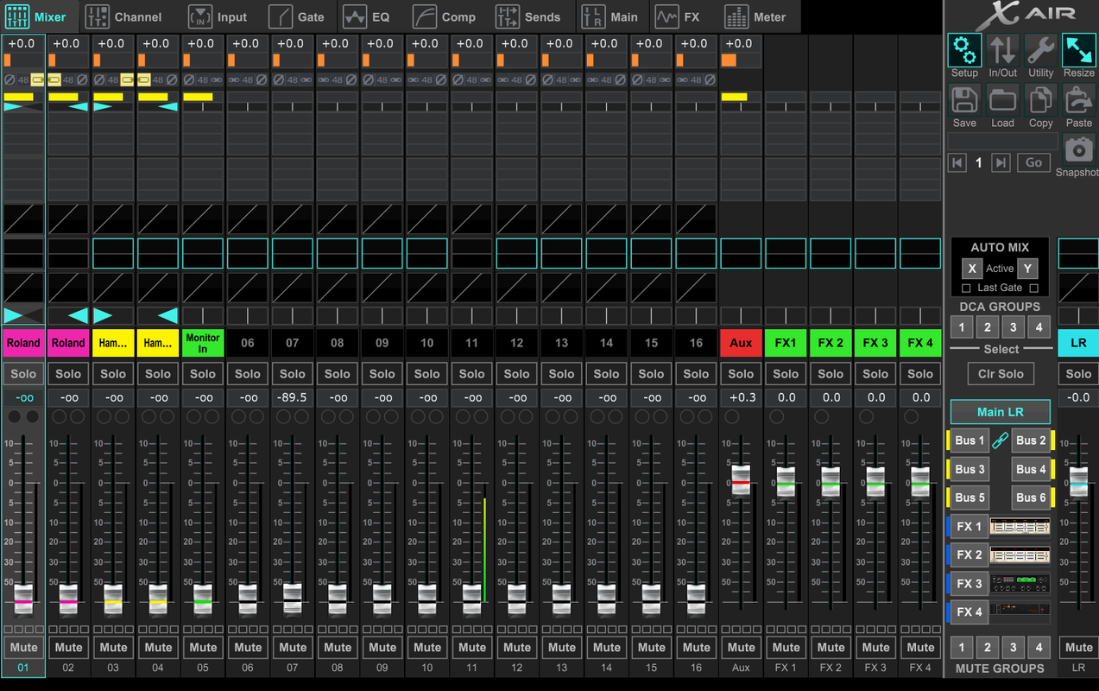The height and width of the screenshot is (691, 1099).
Task: Switch to the Meter tab
Action: 756,16
